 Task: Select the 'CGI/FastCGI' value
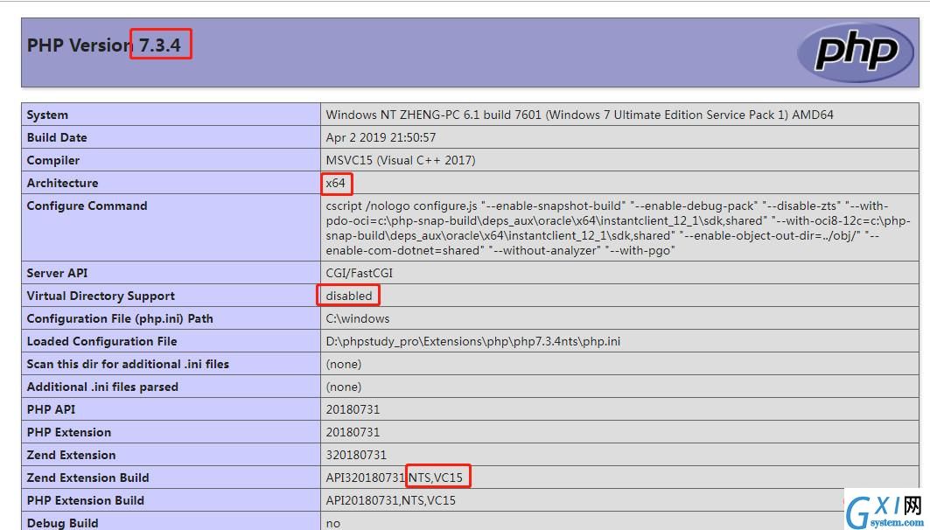[359, 273]
